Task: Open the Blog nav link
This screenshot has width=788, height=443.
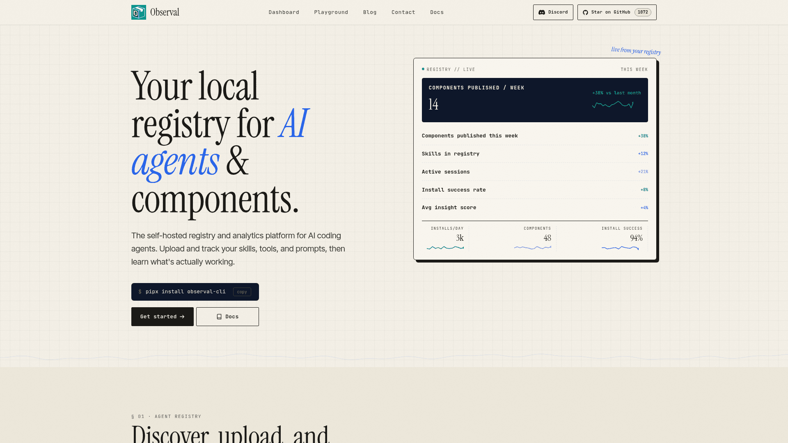Action: tap(370, 12)
